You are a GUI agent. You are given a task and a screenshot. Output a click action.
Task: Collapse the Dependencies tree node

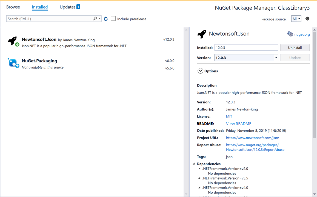click(194, 164)
